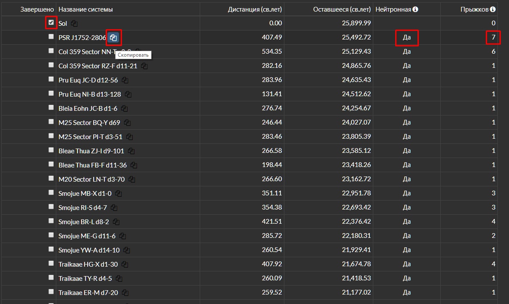This screenshot has width=509, height=304.
Task: Check completed box for Bleia Eohn JC-B d1-6
Action: click(x=51, y=107)
